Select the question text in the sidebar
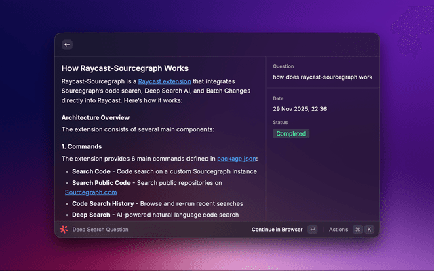The width and height of the screenshot is (434, 271). [x=322, y=77]
